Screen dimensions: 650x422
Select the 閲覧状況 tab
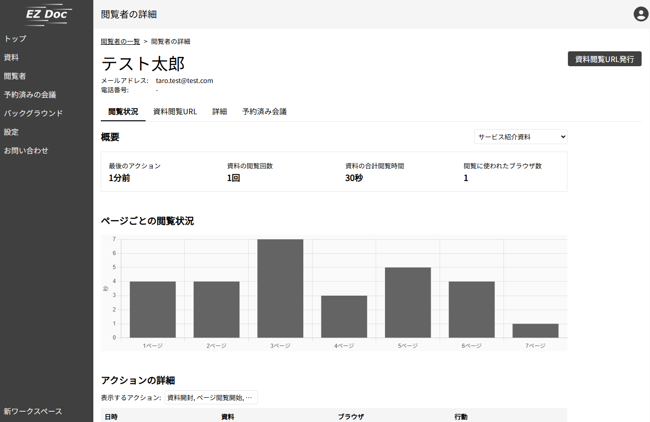(x=123, y=112)
